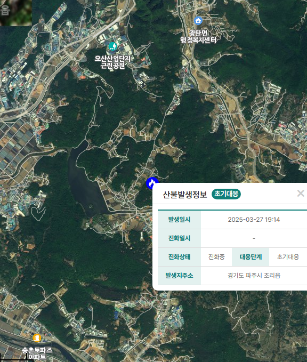Select the 발생일시 header cell
The image size is (307, 362).
180,220
